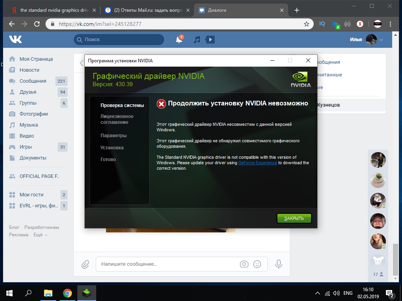Open Разработчикам footer link
The image size is (402, 301).
point(42,227)
